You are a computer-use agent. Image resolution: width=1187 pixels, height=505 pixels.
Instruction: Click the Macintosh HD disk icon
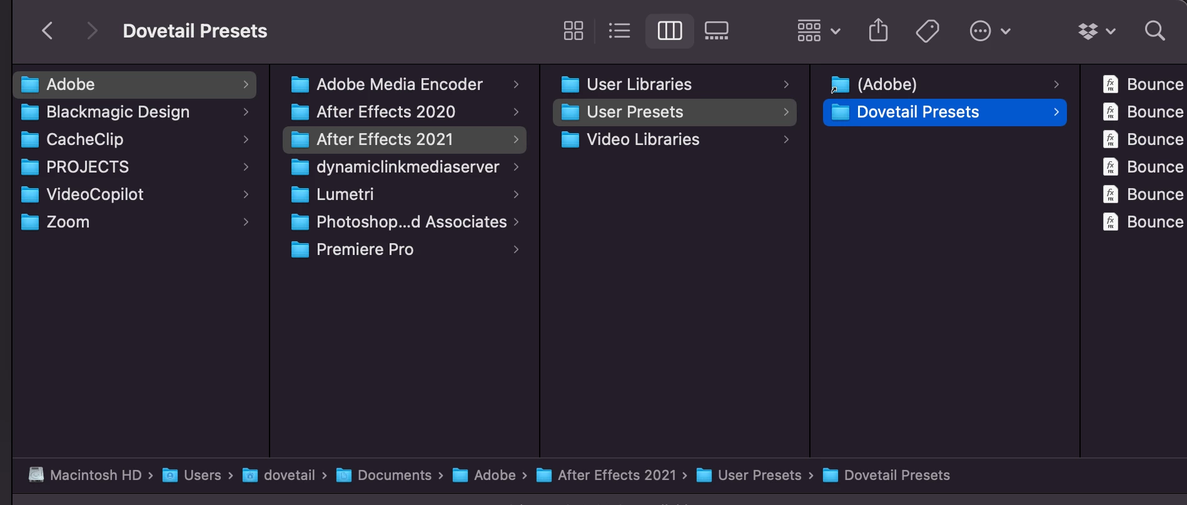[x=36, y=475]
